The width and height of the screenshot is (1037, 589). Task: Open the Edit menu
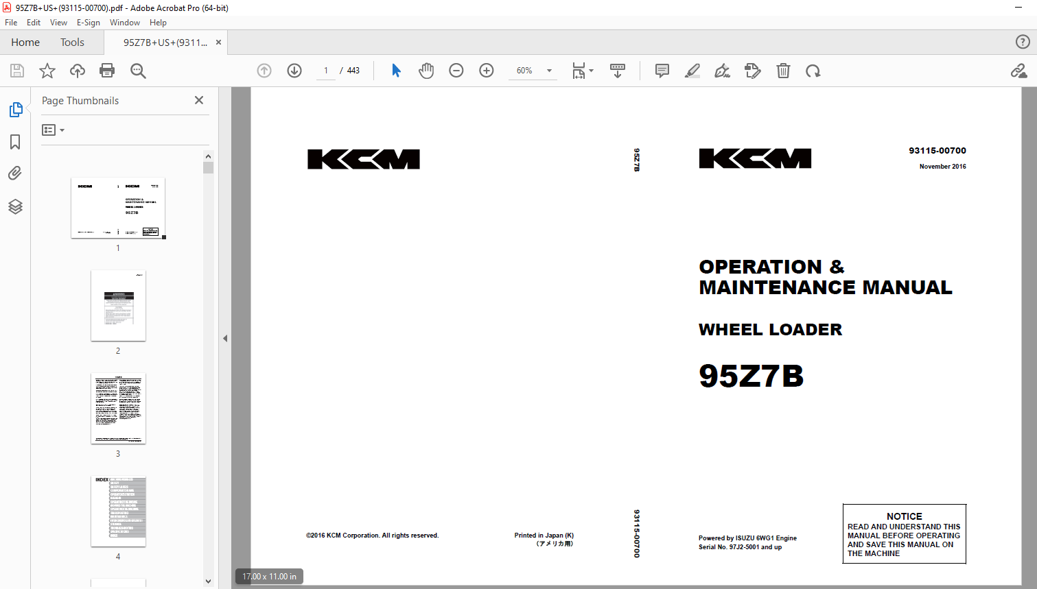point(34,23)
